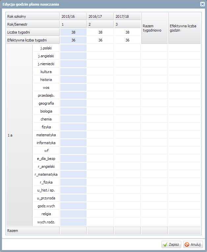Click the 2015/16 hours cell for religia
This screenshot has height=252, width=207.
tap(73, 214)
